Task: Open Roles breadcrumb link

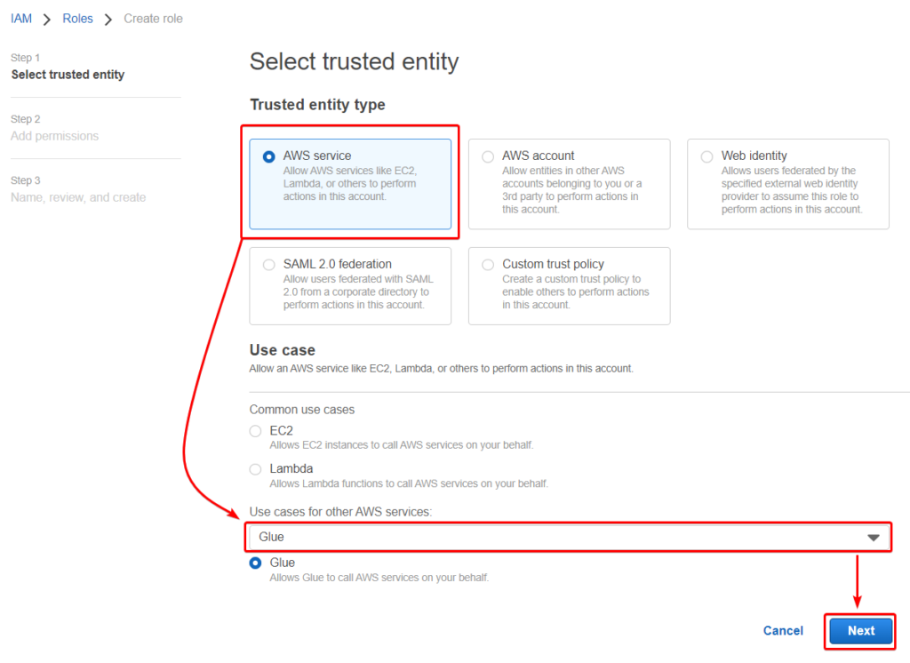Action: tap(77, 19)
